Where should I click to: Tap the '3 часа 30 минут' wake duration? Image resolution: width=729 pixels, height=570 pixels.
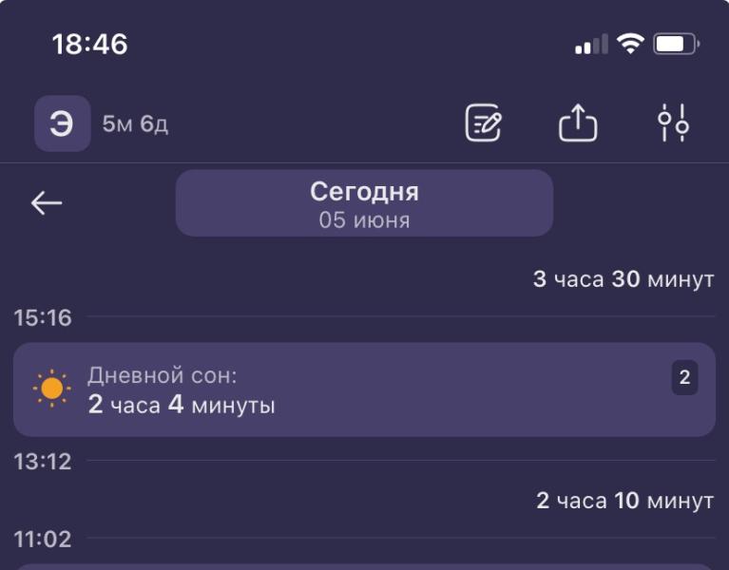coord(623,279)
